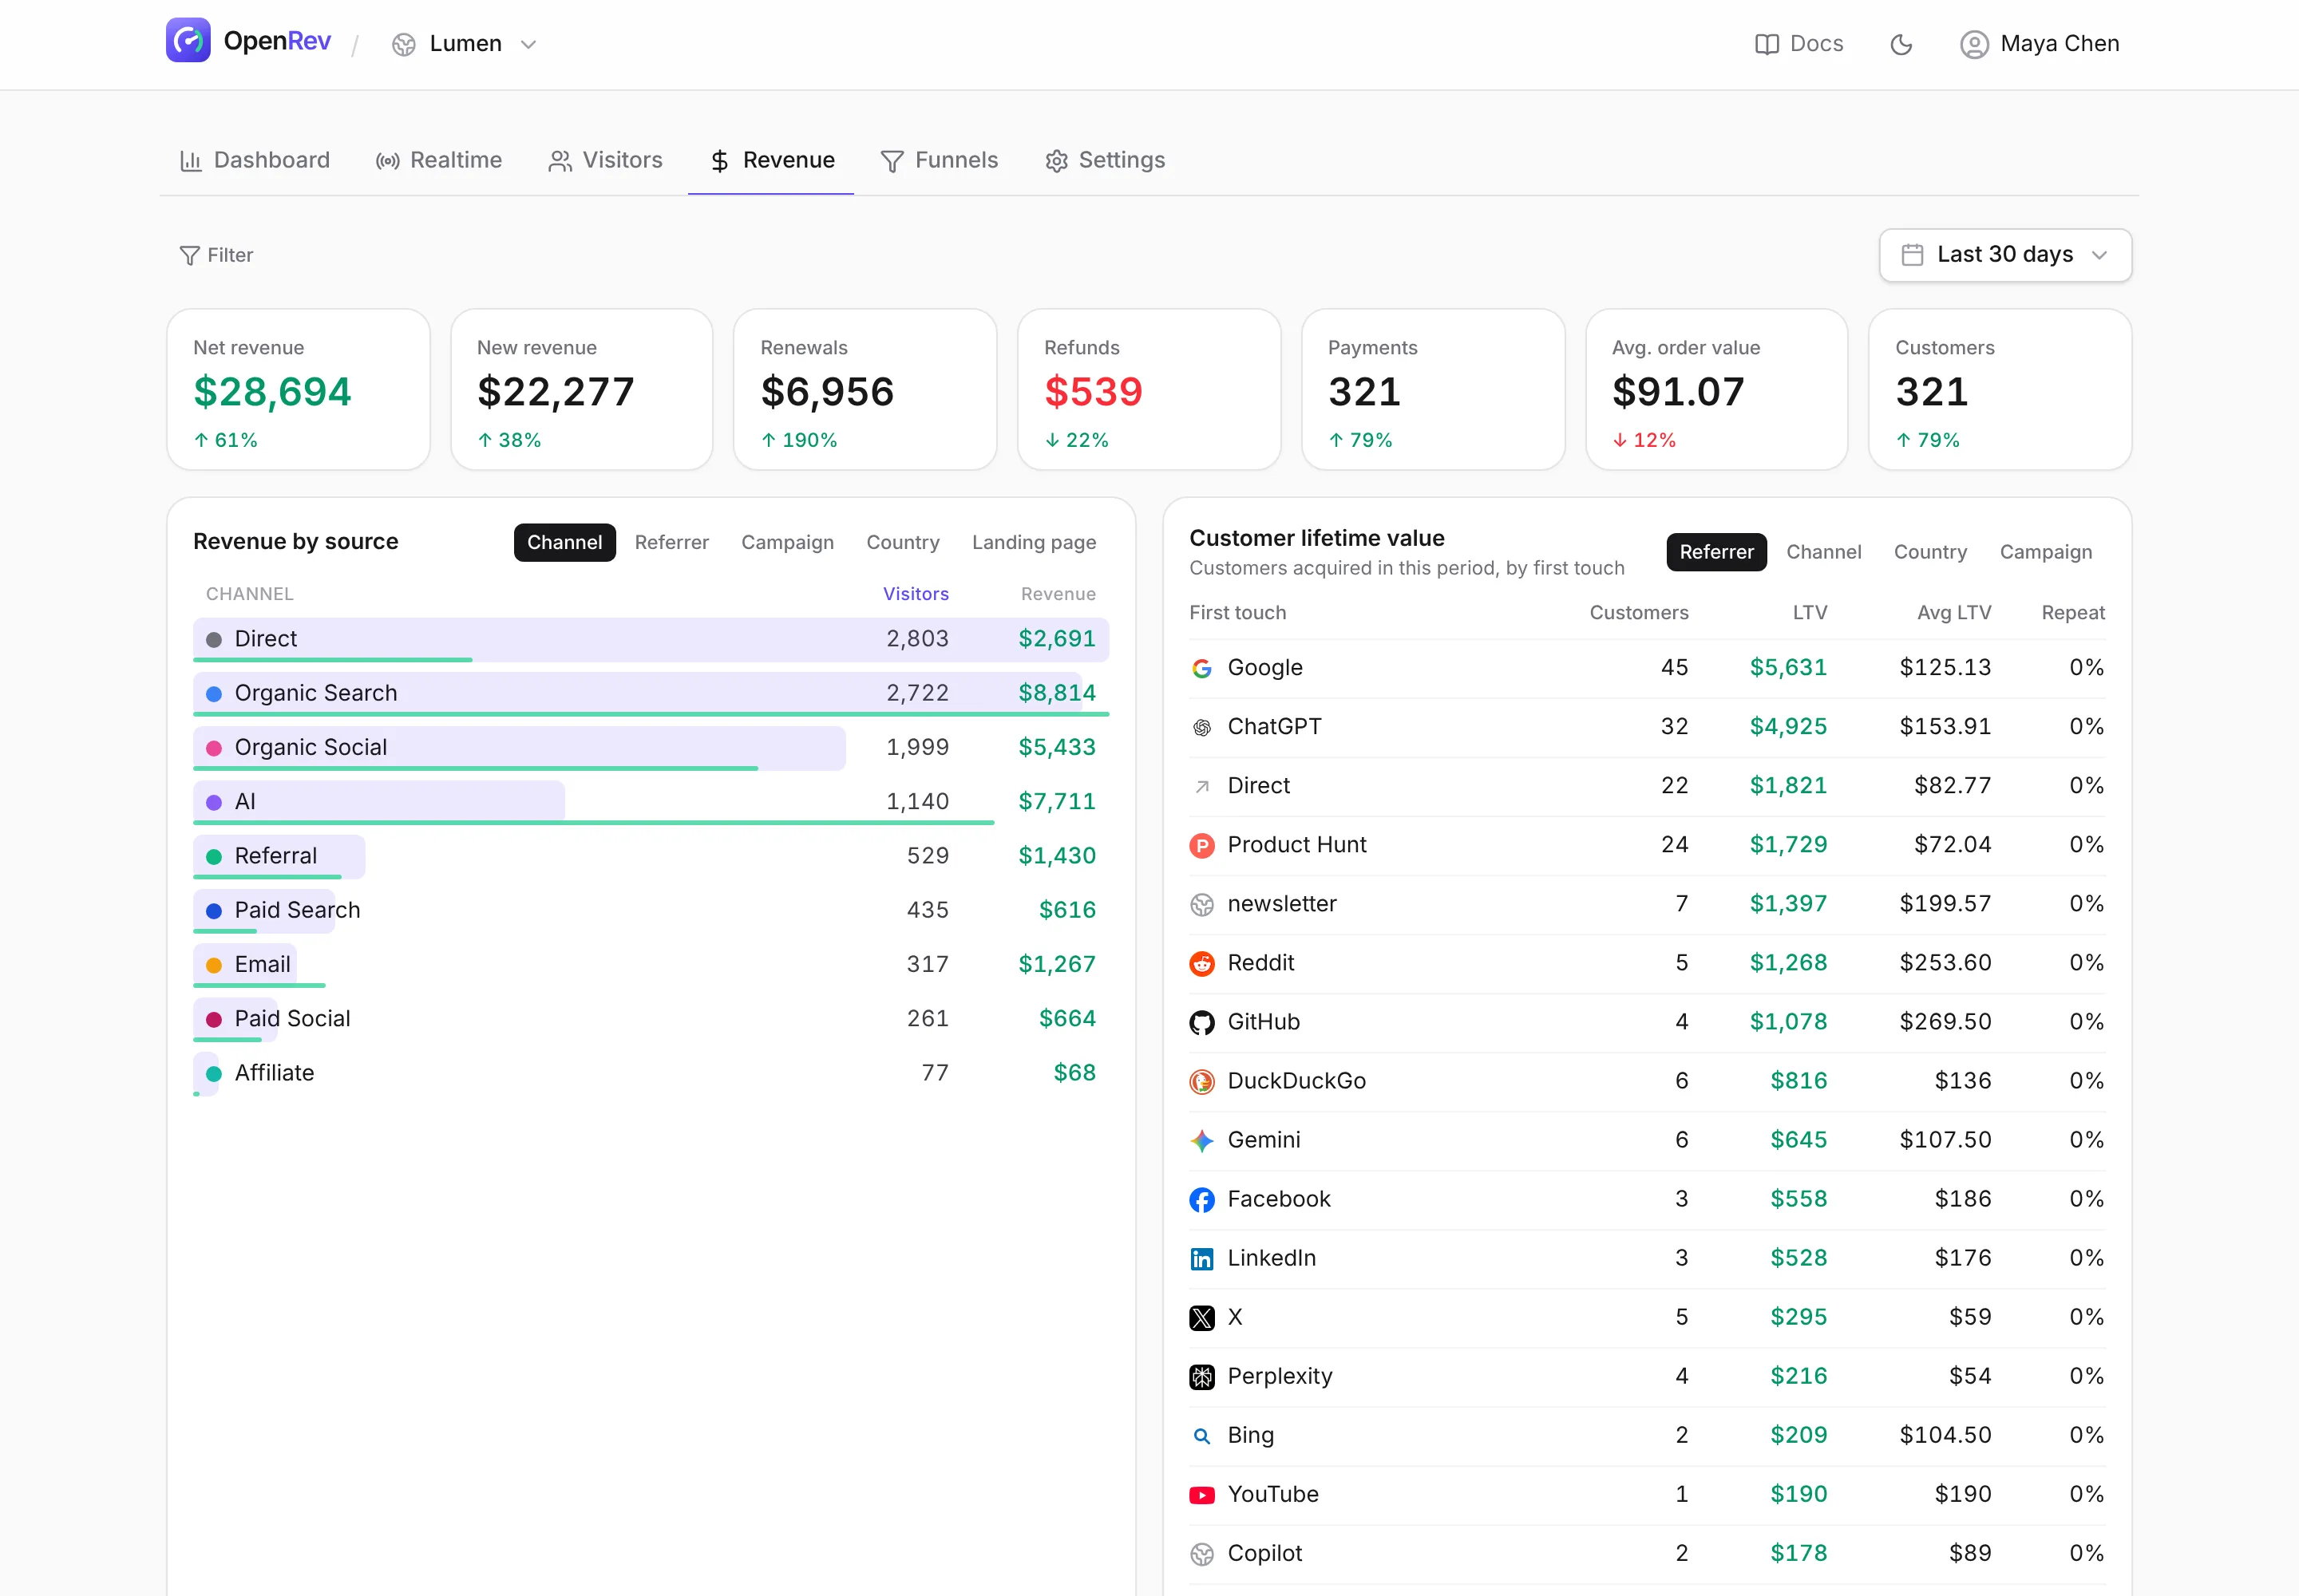
Task: Click the Customers column header in LTV table
Action: point(1639,613)
